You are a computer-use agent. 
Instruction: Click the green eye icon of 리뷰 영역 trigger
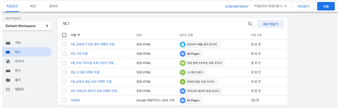point(182,63)
